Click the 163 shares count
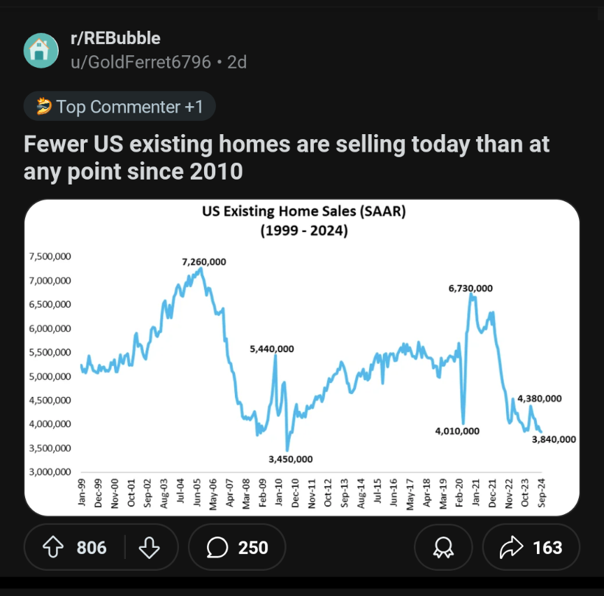The height and width of the screenshot is (596, 604). [547, 547]
